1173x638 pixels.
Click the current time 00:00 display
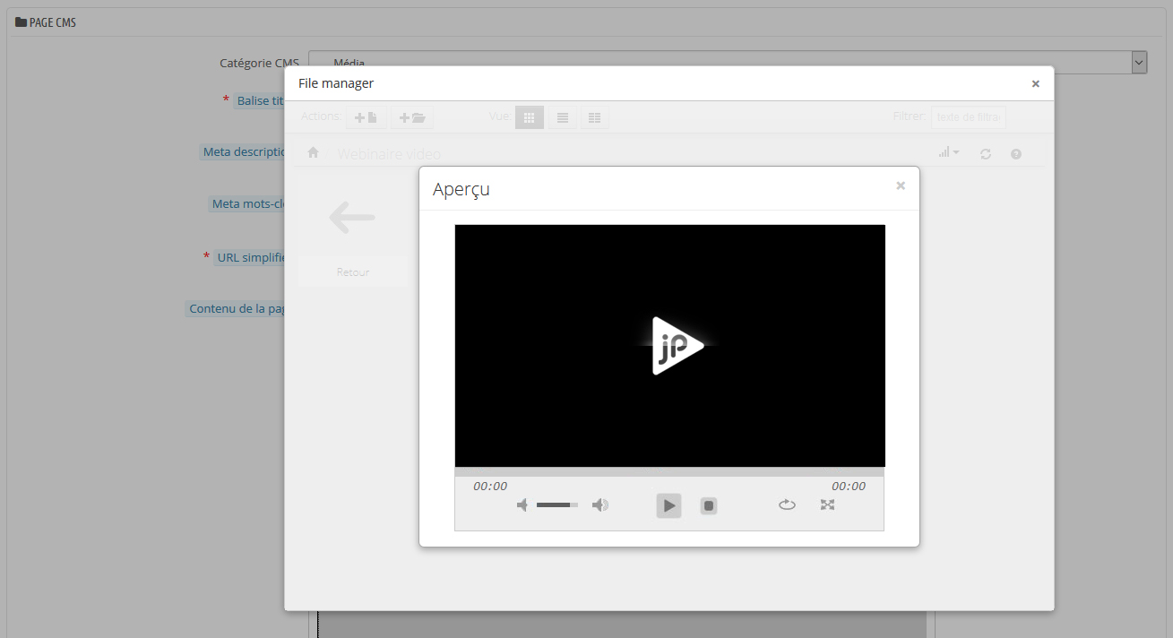click(490, 487)
